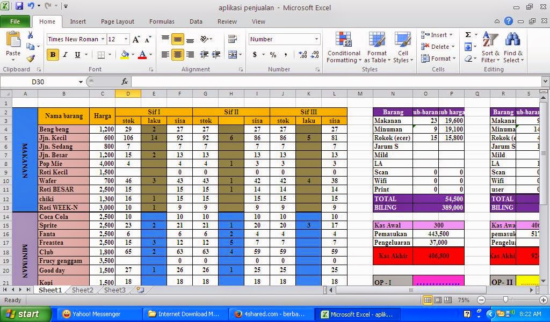Align text right
550x322 pixels.
coord(190,55)
